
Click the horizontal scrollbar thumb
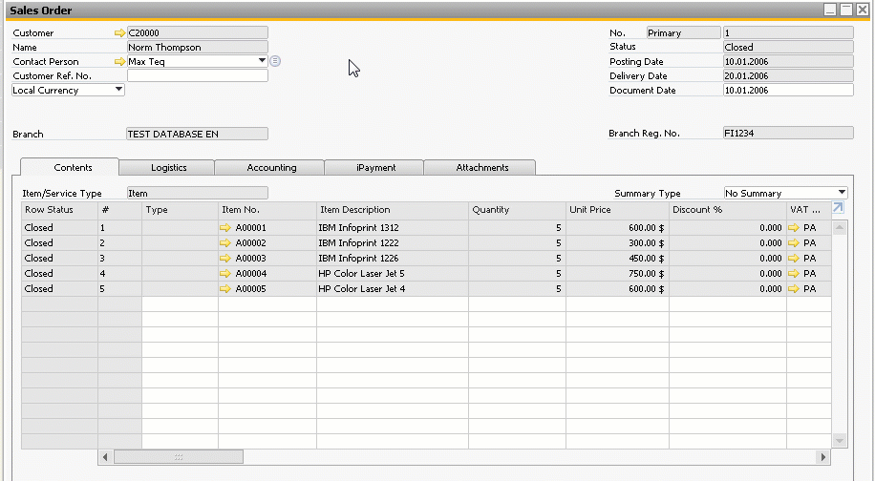point(179,457)
